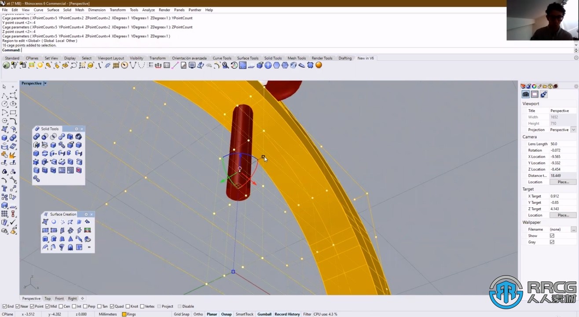579x317 pixels.
Task: Click the color wheel panel tab icon
Action: coord(534,86)
